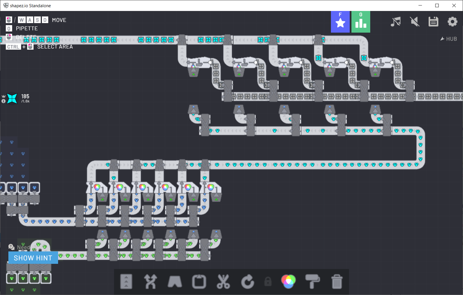
Task: Open upgrades with the F star button
Action: click(340, 22)
